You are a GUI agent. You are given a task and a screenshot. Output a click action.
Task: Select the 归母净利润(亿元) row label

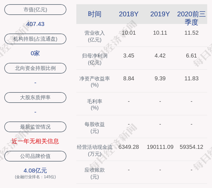coord(95,59)
